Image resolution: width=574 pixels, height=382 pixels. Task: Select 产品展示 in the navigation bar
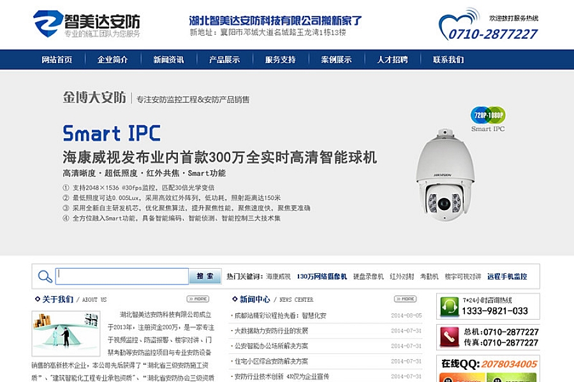coord(224,60)
